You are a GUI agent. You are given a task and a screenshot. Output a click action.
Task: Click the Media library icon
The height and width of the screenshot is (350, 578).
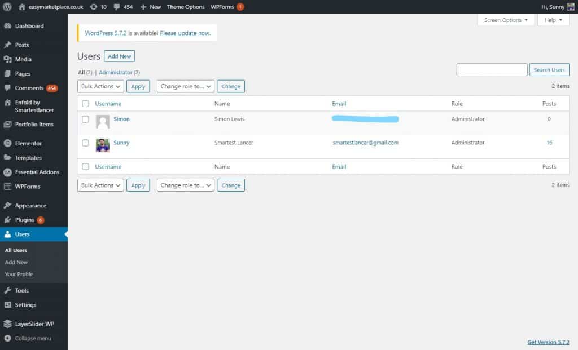pyautogui.click(x=7, y=59)
